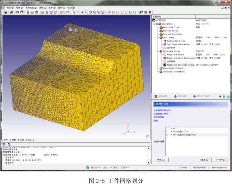The height and width of the screenshot is (184, 232).
Task: Collapse the Workpiece Setup tree node
Action: pyautogui.click(x=158, y=51)
